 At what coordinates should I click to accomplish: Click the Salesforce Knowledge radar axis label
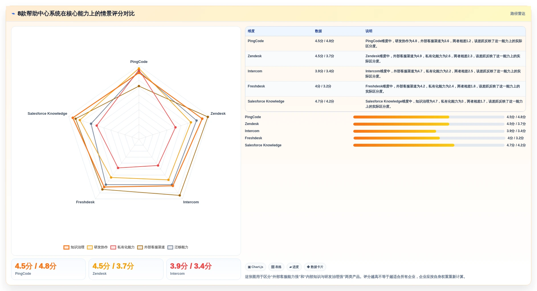(47, 114)
